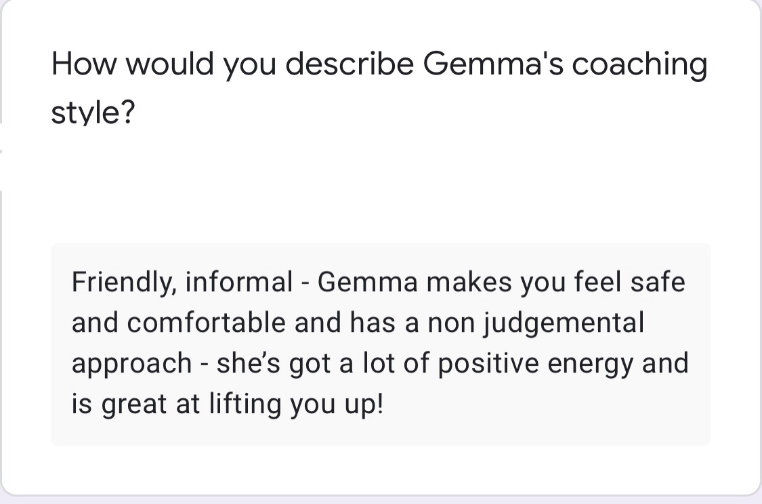Click 'is great at lifting you up!' line
This screenshot has width=762, height=504.
click(228, 404)
